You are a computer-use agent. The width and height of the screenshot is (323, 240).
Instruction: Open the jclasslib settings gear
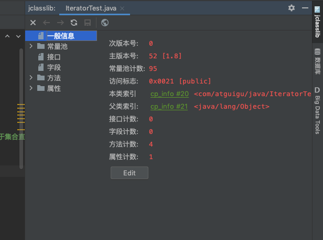click(x=292, y=8)
